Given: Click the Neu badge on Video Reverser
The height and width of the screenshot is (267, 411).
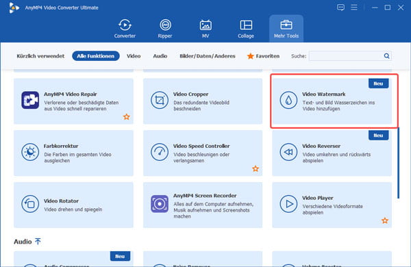Looking at the screenshot, I should coord(378,136).
